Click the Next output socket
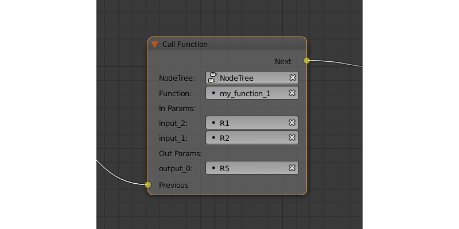The width and height of the screenshot is (459, 229). click(x=307, y=61)
